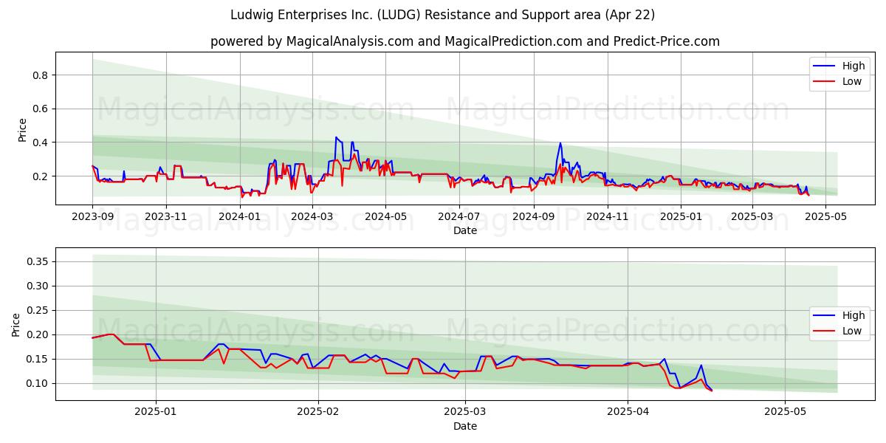Image resolution: width=886 pixels, height=443 pixels.
Task: Click the '2024-05' tick label
Action: coord(385,216)
